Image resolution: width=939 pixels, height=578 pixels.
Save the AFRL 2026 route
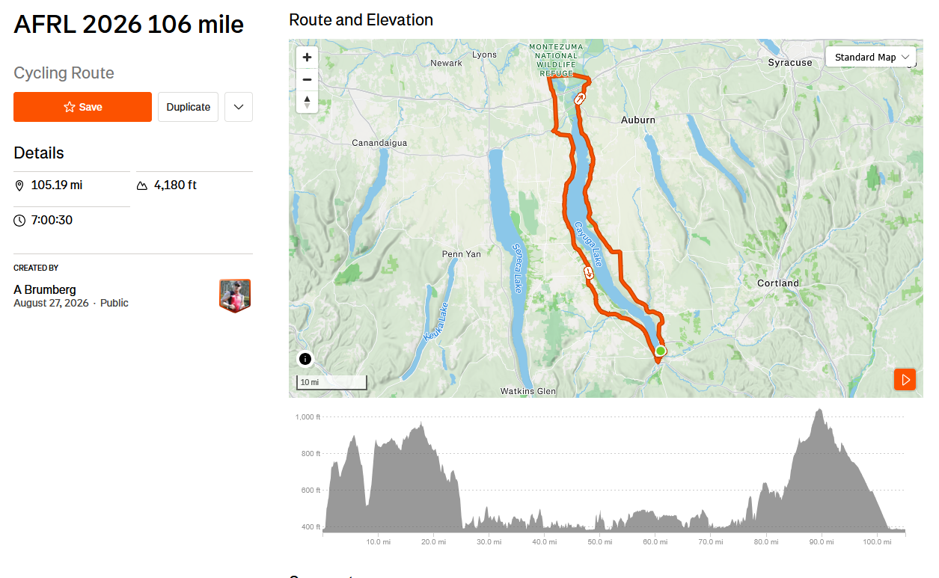click(82, 107)
